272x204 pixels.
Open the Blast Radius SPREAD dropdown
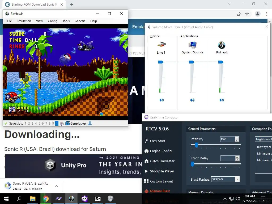pyautogui.click(x=225, y=179)
